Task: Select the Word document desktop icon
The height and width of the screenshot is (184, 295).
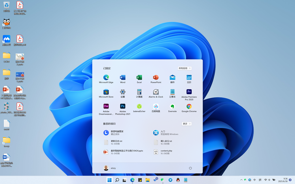Action: (x=7, y=160)
